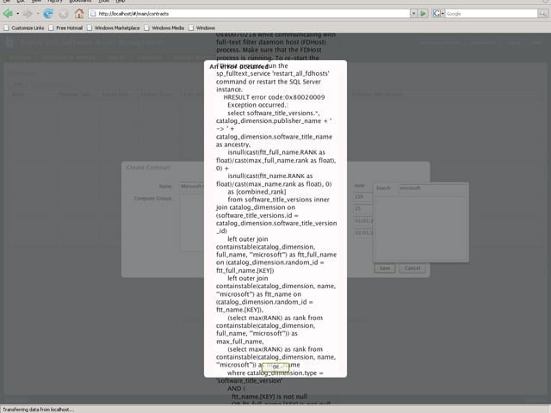Open the Google search engine selector

coord(438,14)
